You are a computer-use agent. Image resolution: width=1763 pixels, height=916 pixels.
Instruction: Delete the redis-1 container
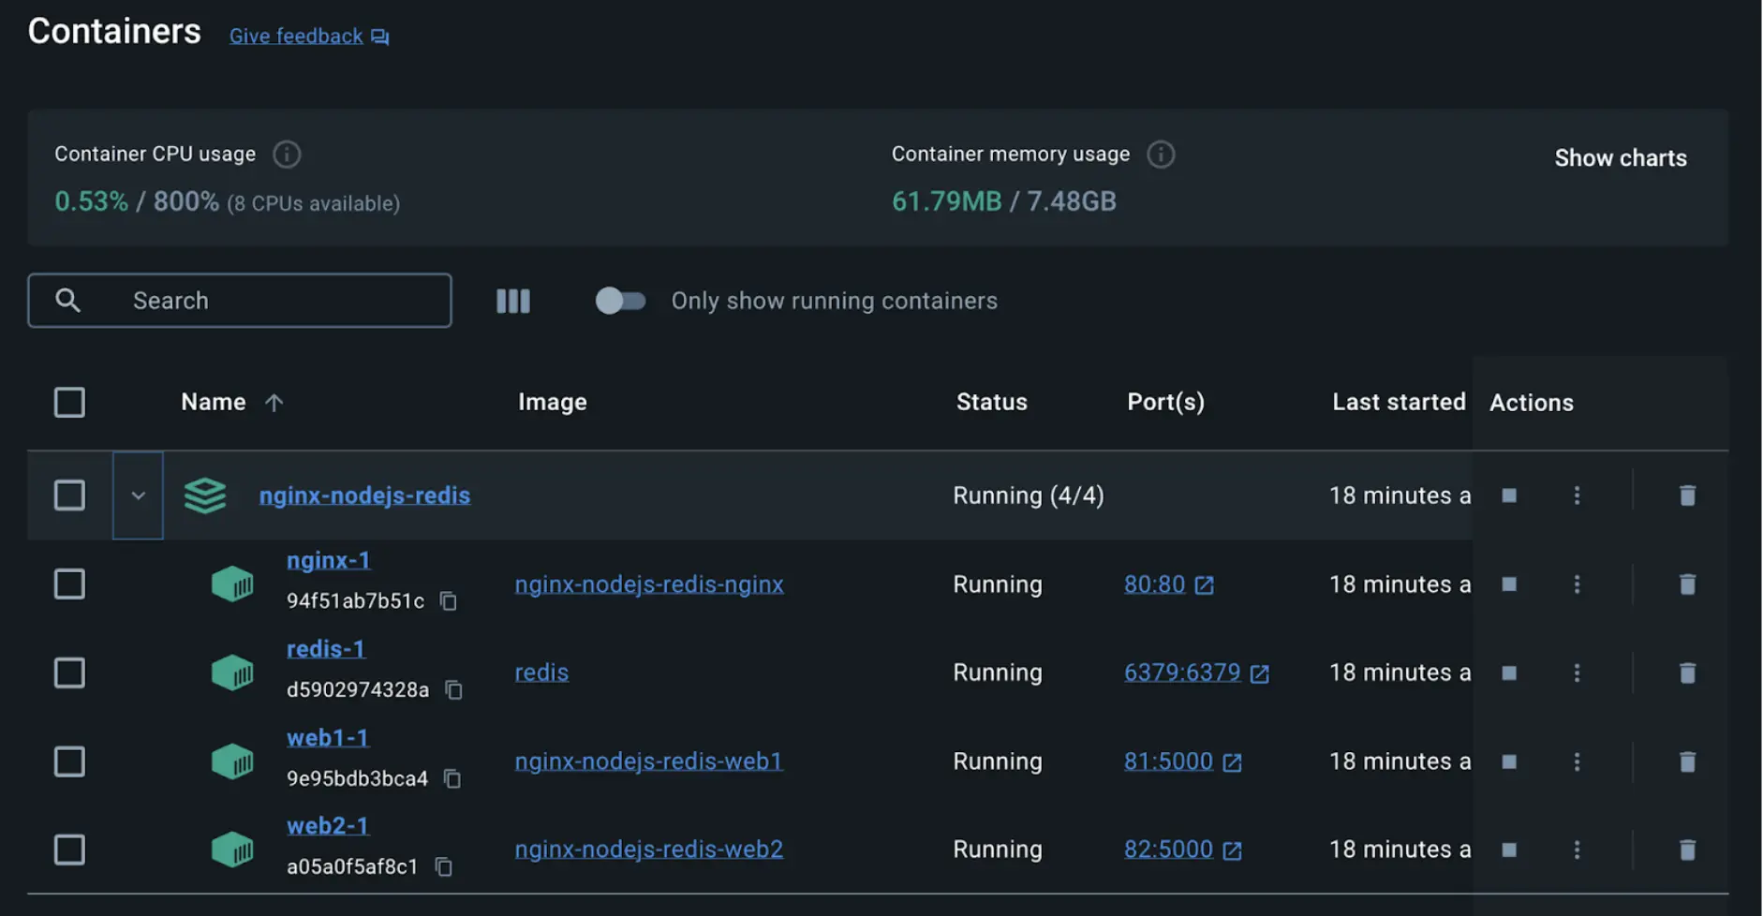pos(1687,672)
